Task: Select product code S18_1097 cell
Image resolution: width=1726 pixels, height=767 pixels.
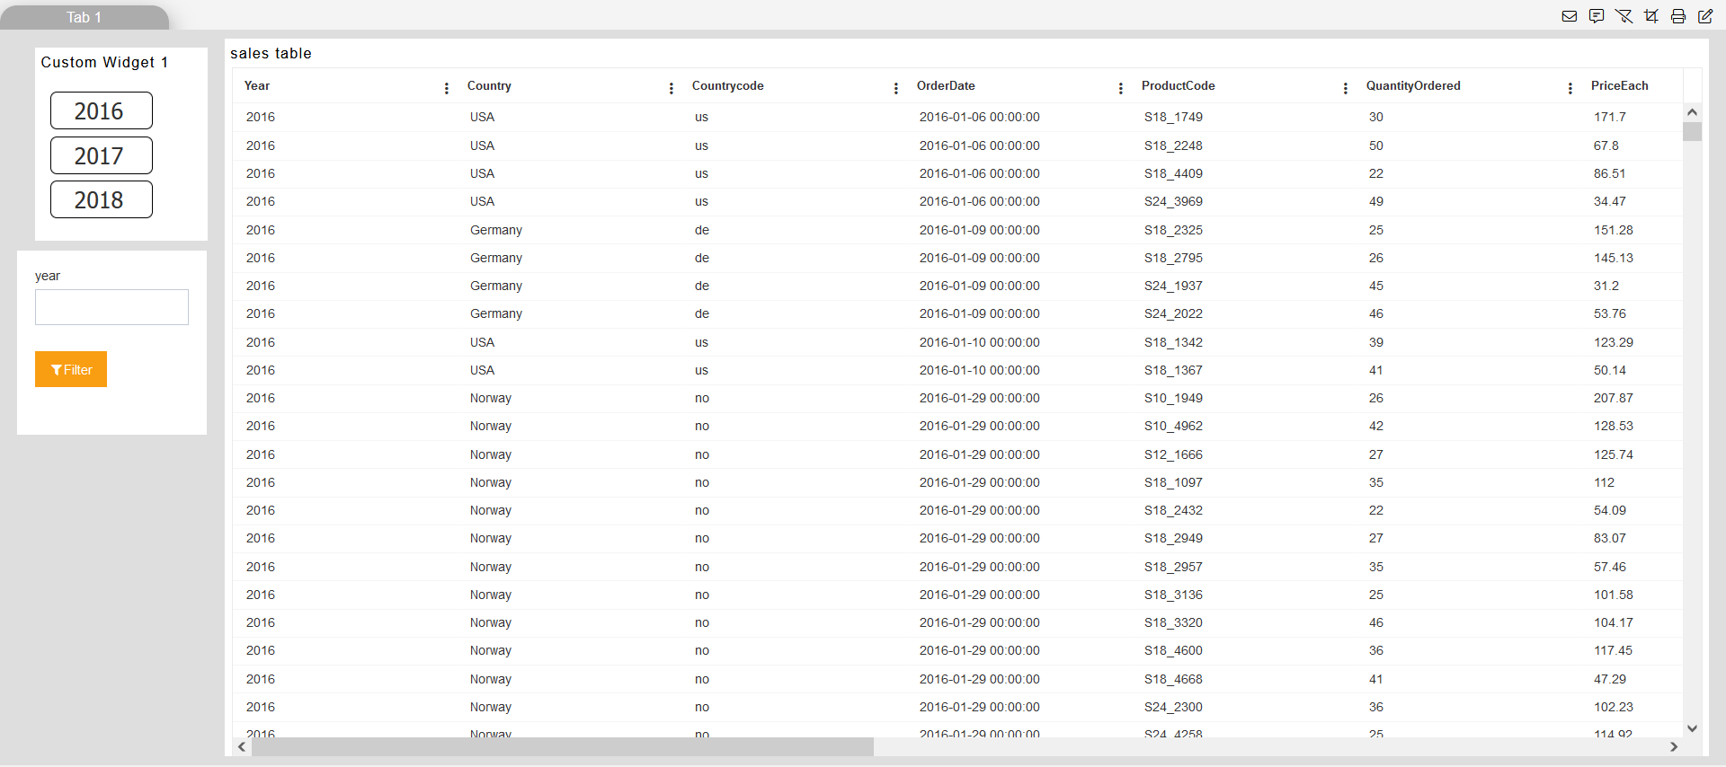Action: (1173, 482)
